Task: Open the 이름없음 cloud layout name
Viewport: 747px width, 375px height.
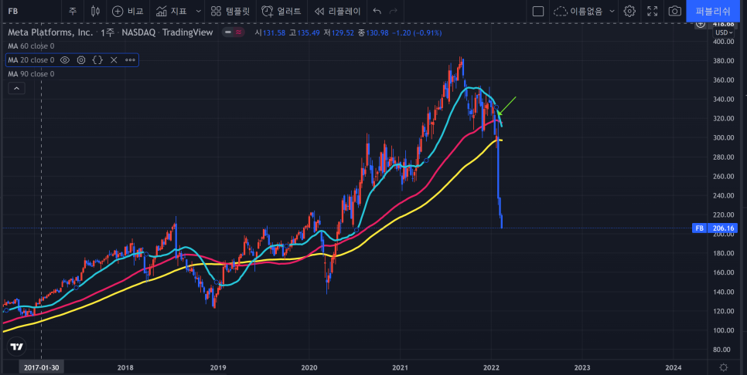Action: pos(578,11)
